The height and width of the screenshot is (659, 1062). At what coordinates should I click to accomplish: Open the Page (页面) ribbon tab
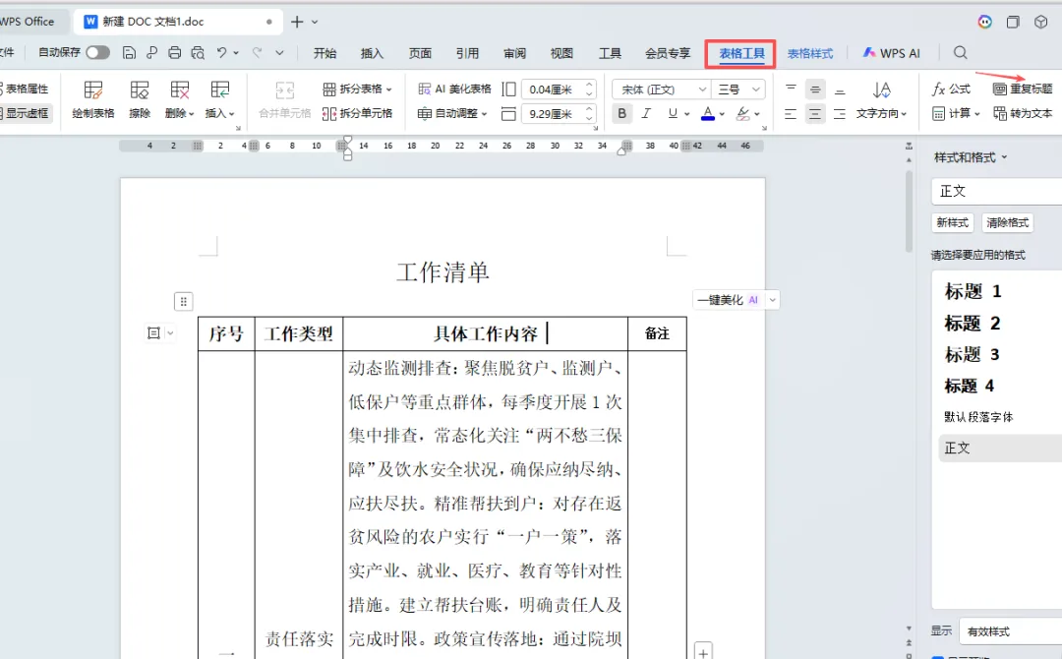tap(420, 53)
